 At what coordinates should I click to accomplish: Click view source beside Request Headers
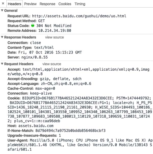coord(52,64)
